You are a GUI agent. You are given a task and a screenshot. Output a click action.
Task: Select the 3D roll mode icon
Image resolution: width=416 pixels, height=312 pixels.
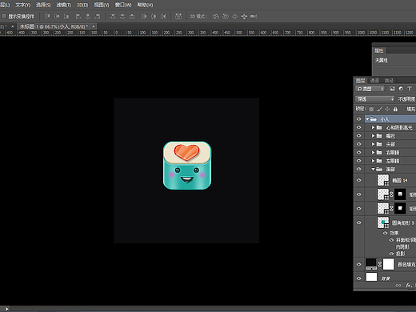pos(226,17)
